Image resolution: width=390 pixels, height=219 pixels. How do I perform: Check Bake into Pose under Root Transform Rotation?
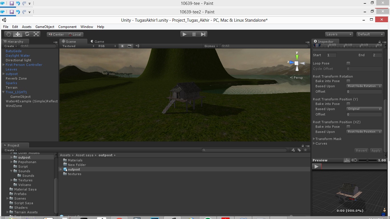(x=348, y=81)
